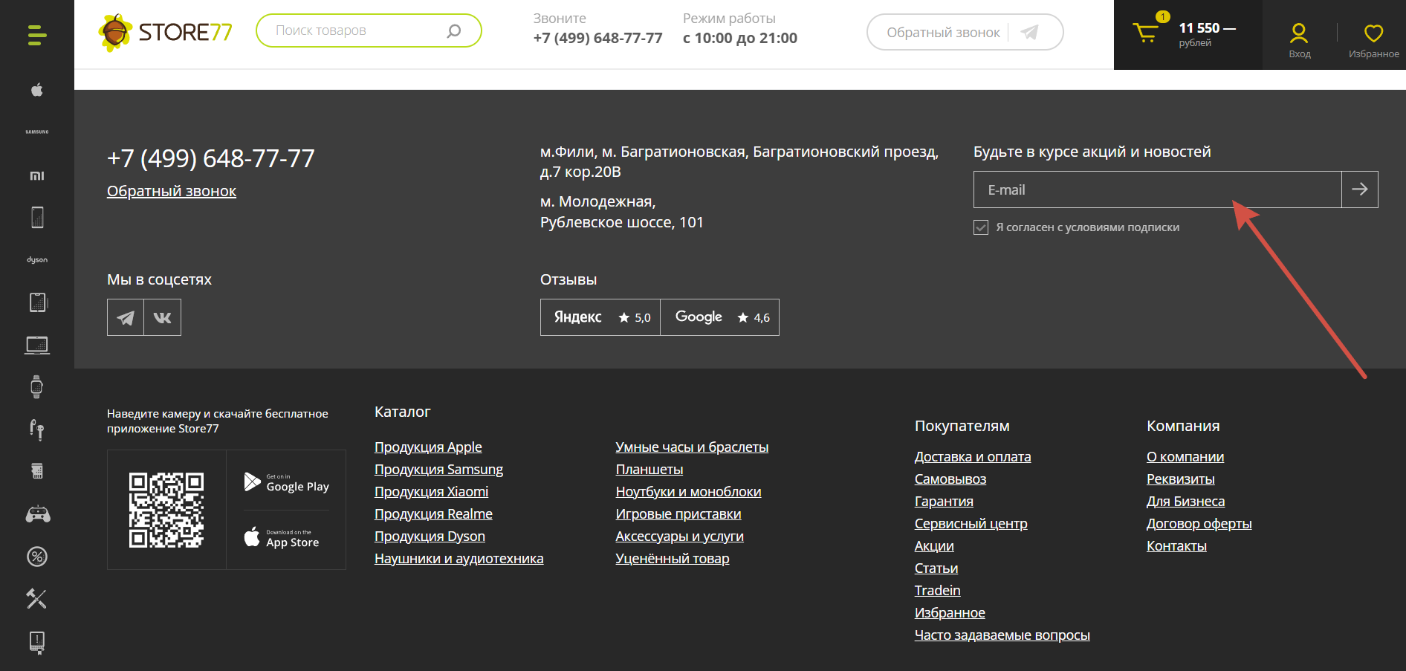Open Наушники и аудиотехника link
This screenshot has width=1406, height=671.
tap(459, 559)
